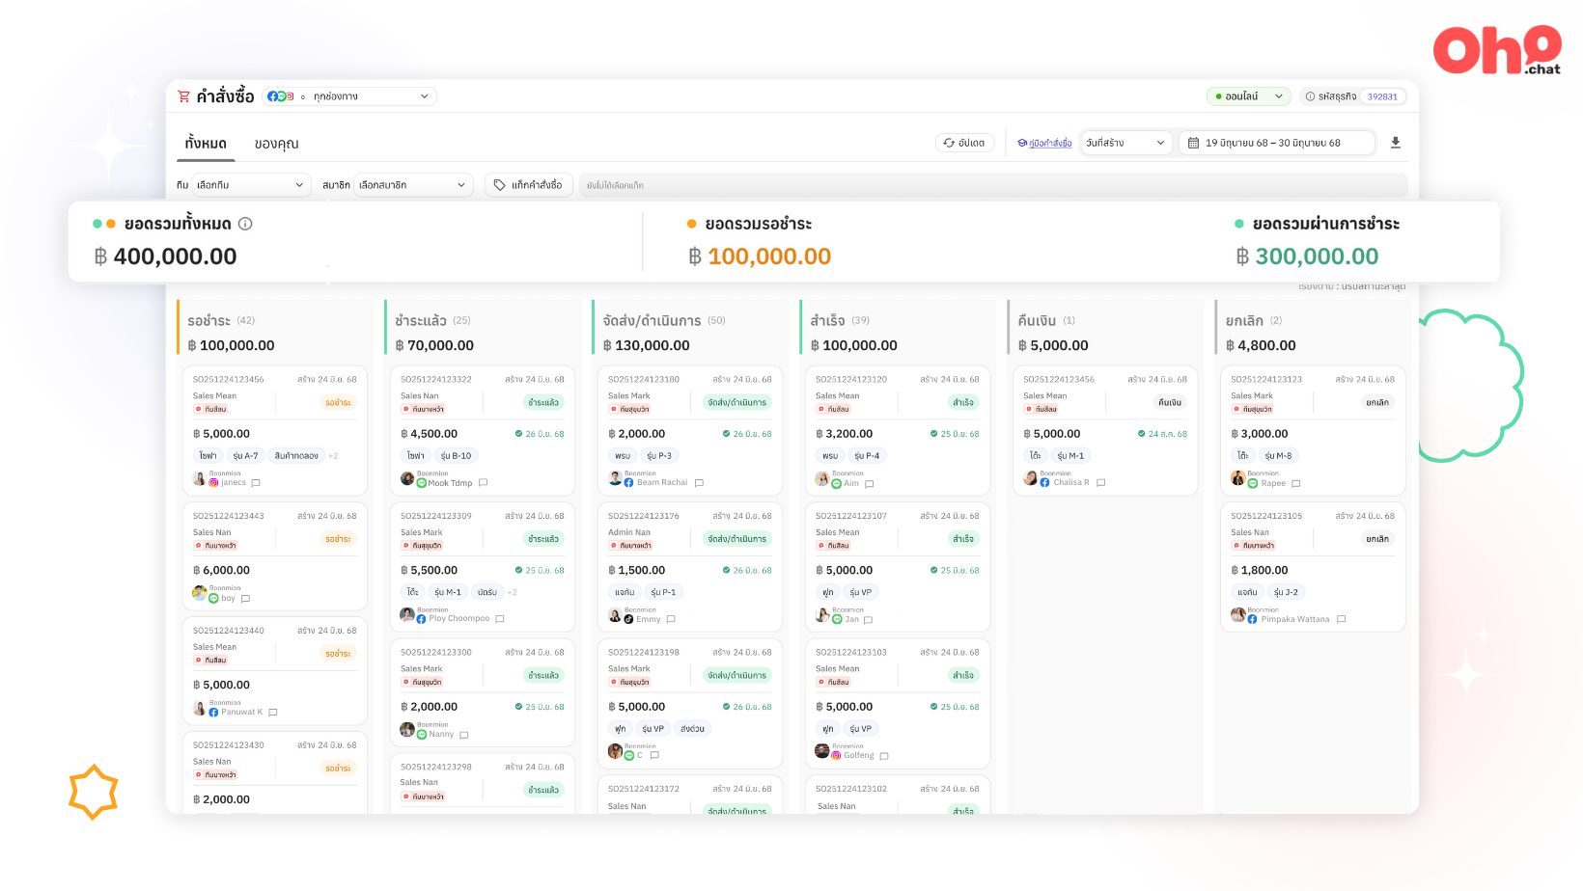
Task: Click the info icon beside รหัสธุรกิจ
Action: pyautogui.click(x=1310, y=96)
